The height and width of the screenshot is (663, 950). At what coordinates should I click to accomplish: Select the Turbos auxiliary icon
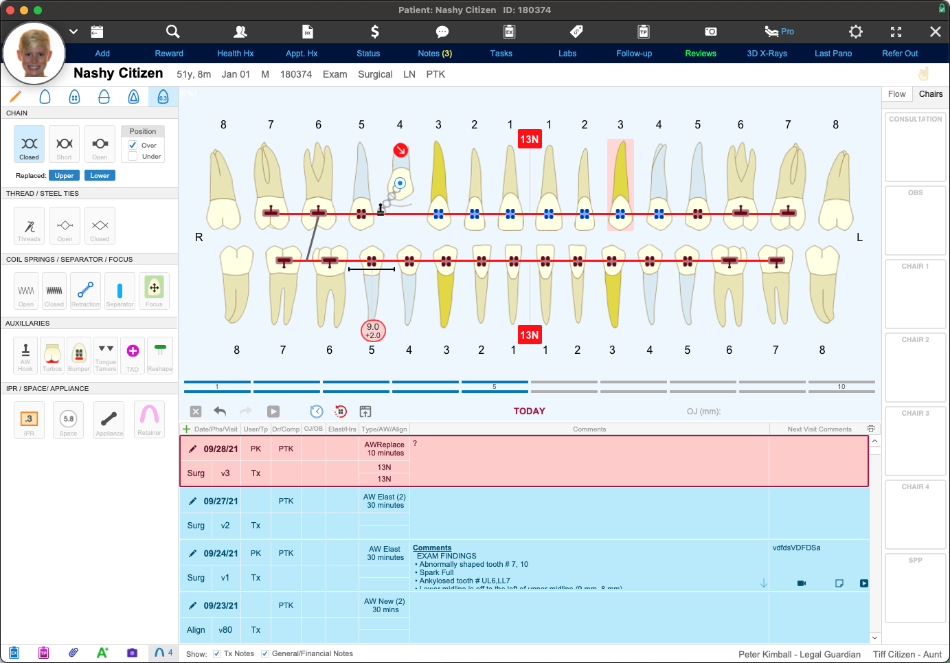point(52,355)
